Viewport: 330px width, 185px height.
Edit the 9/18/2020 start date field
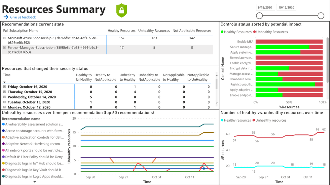pos(265,7)
